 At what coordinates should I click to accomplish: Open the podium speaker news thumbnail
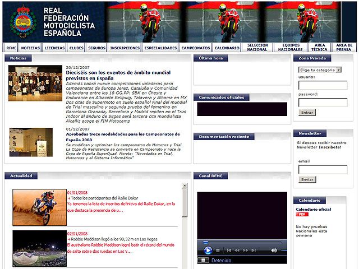[x=31, y=142]
